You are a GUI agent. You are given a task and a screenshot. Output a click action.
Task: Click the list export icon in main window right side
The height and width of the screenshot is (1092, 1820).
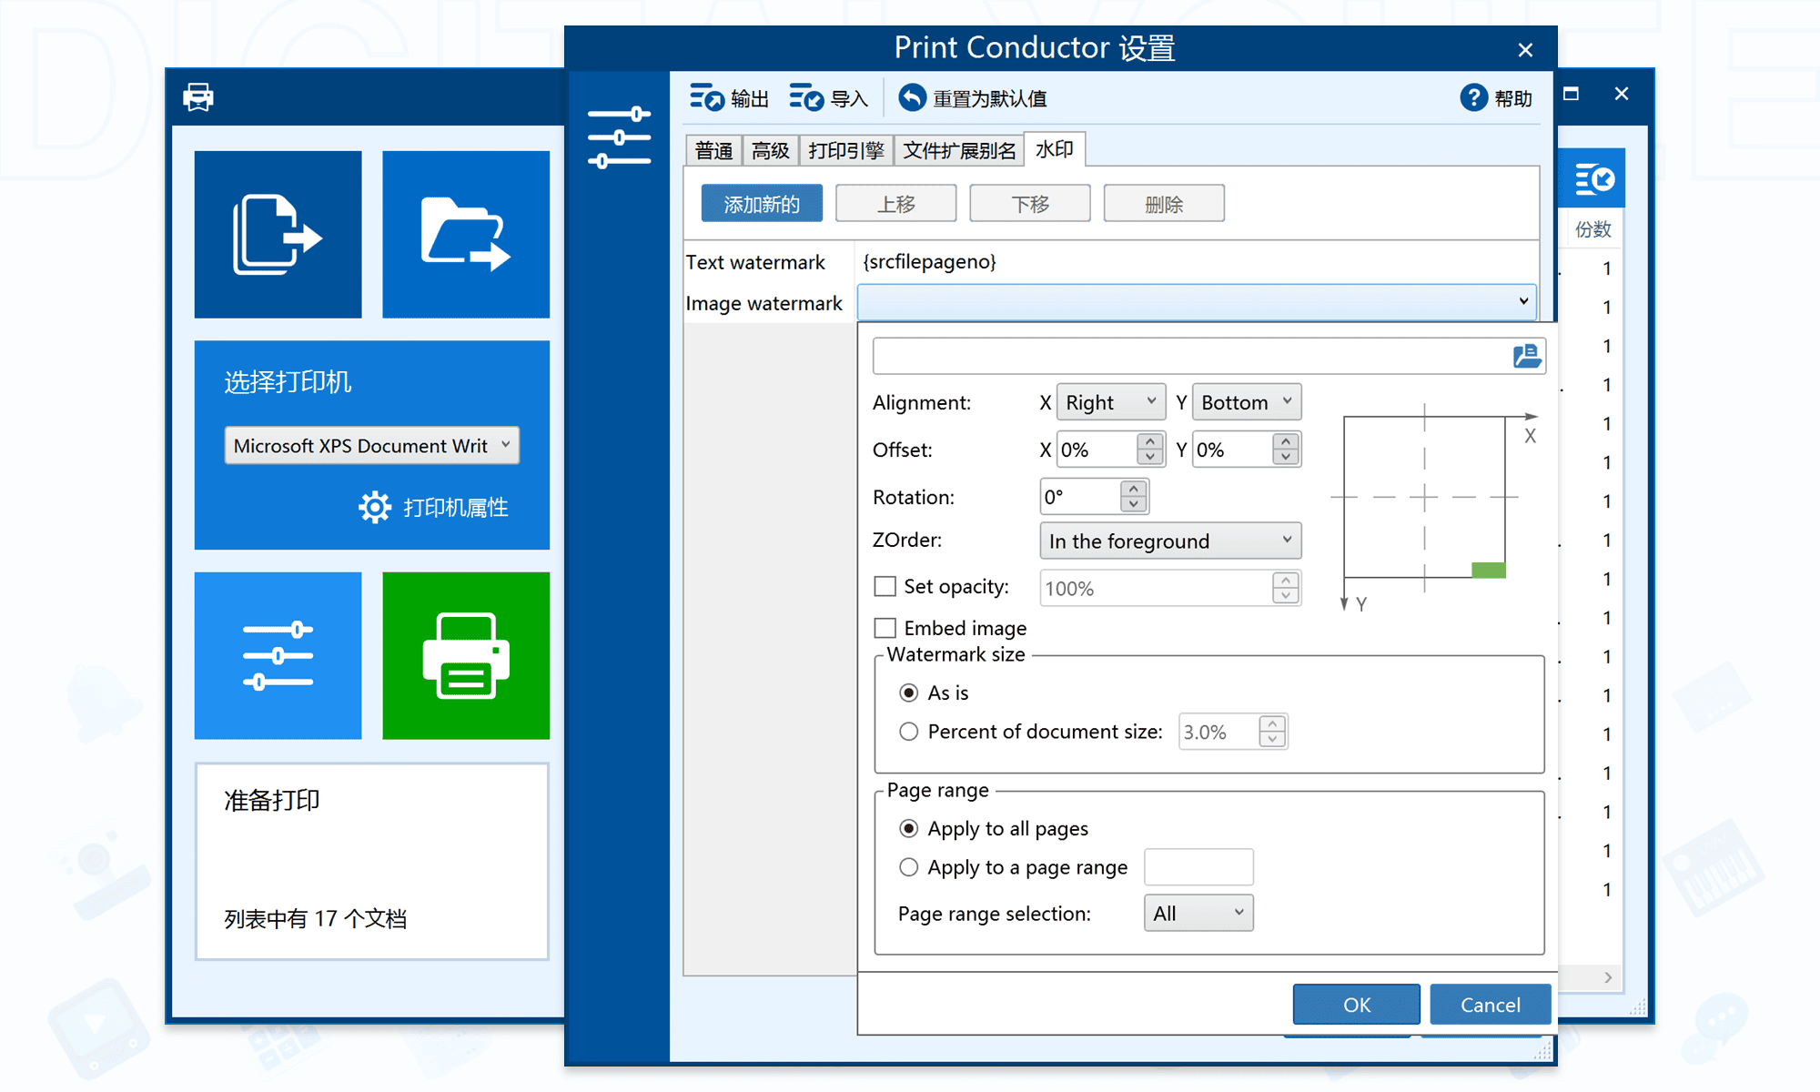point(1593,178)
